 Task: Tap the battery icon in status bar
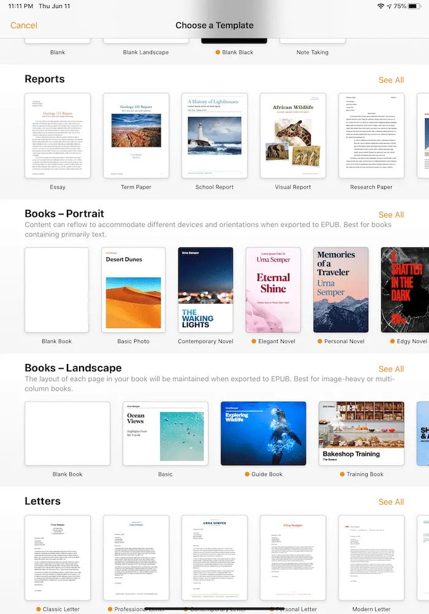point(416,6)
